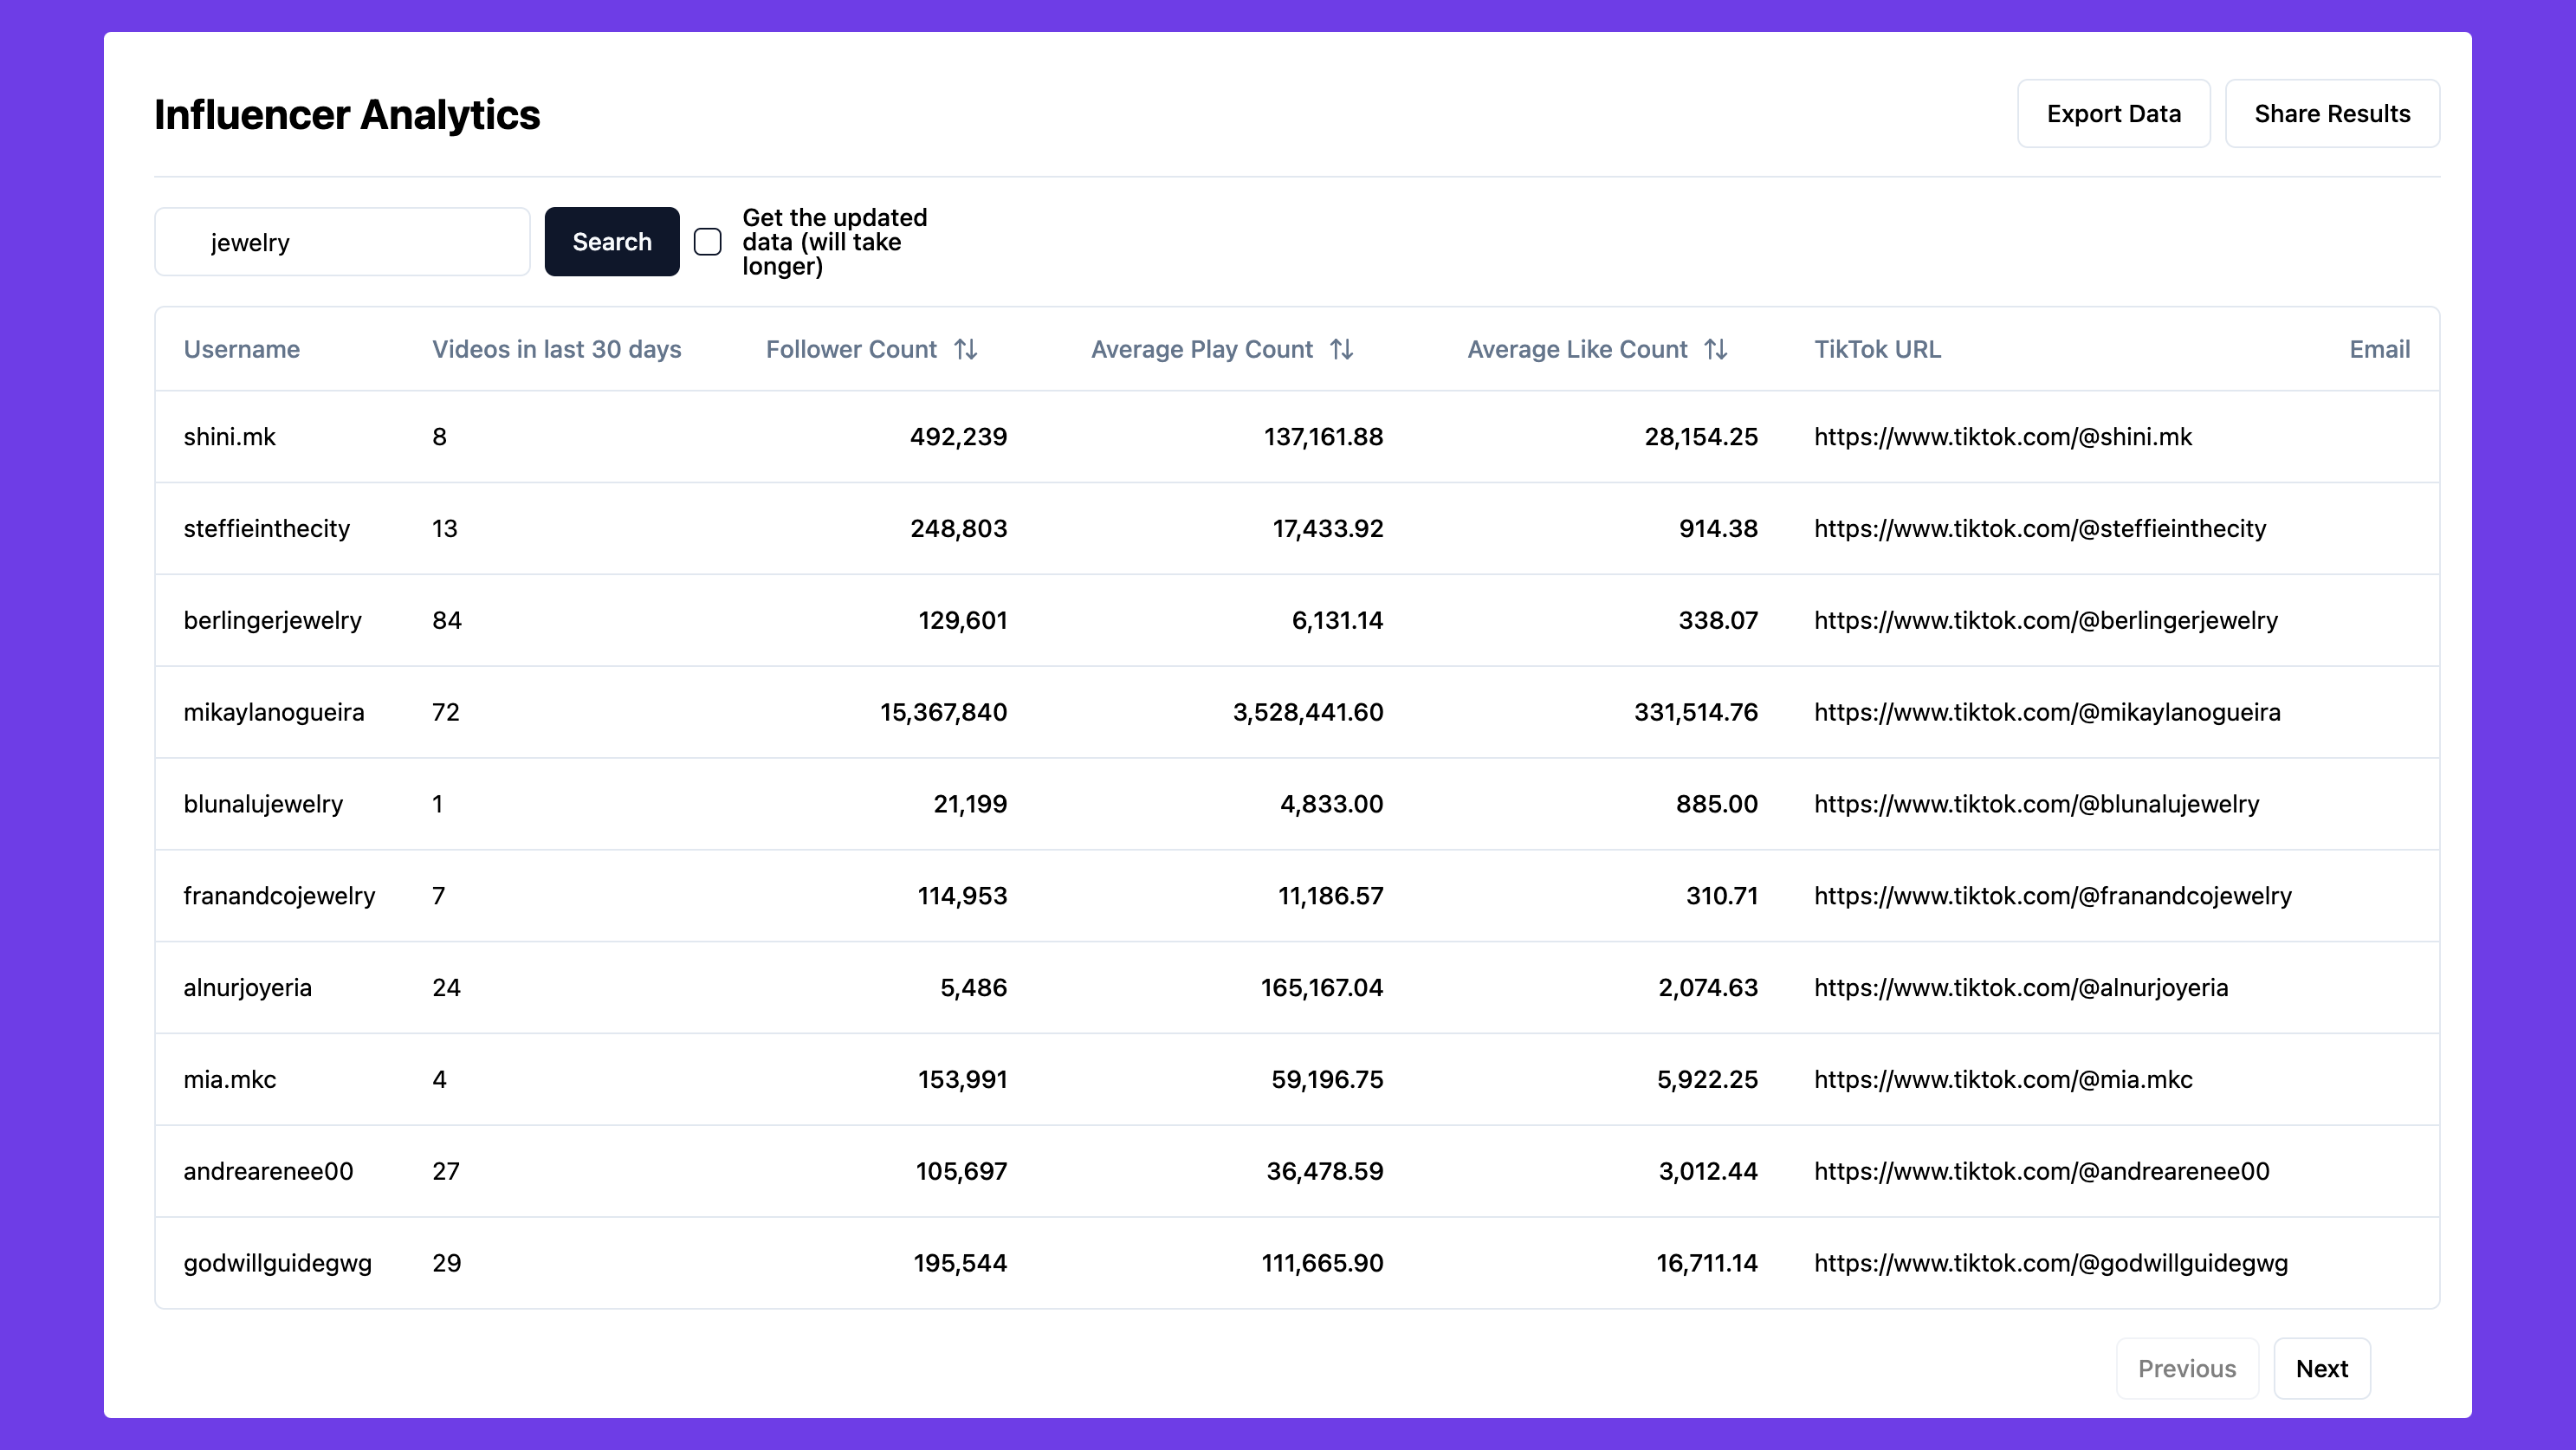Open the godwillguidegwg TikTok link

point(2050,1263)
